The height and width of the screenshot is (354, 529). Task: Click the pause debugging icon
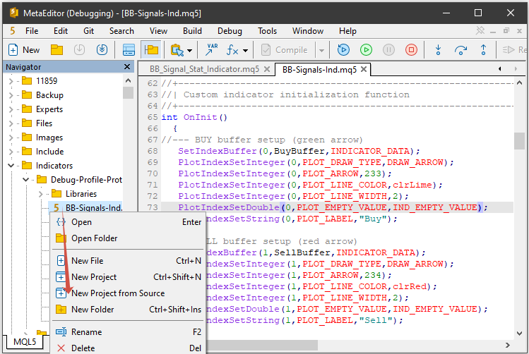(x=388, y=50)
